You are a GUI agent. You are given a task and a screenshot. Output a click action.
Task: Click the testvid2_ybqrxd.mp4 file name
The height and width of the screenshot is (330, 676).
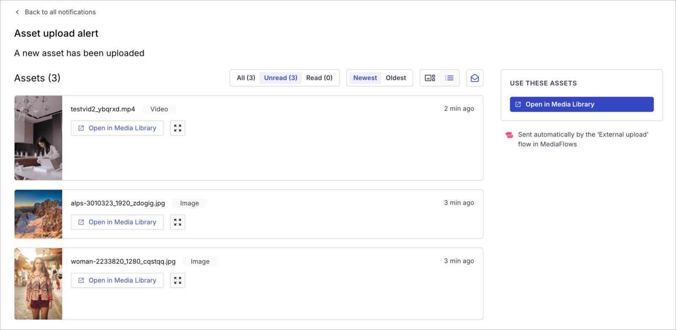103,109
